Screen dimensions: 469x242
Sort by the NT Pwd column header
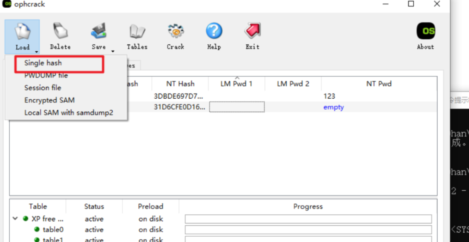click(x=379, y=84)
